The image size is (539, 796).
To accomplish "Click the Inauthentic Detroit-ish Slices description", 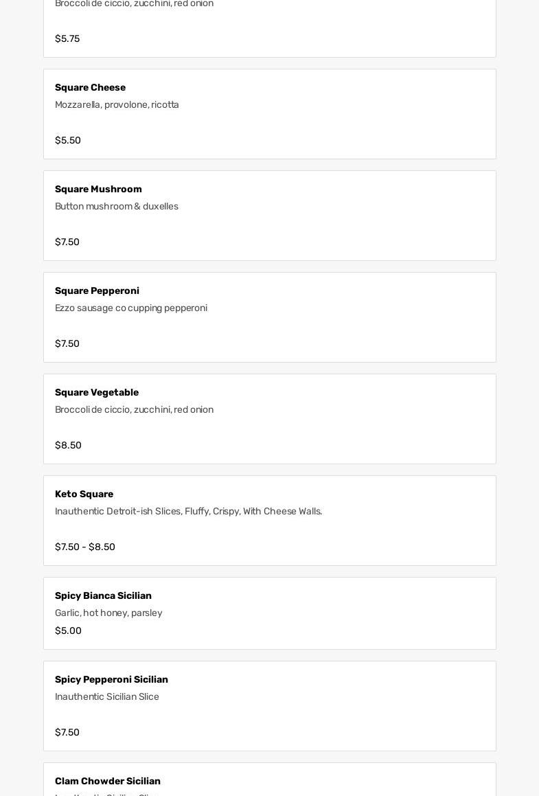I will tap(188, 511).
